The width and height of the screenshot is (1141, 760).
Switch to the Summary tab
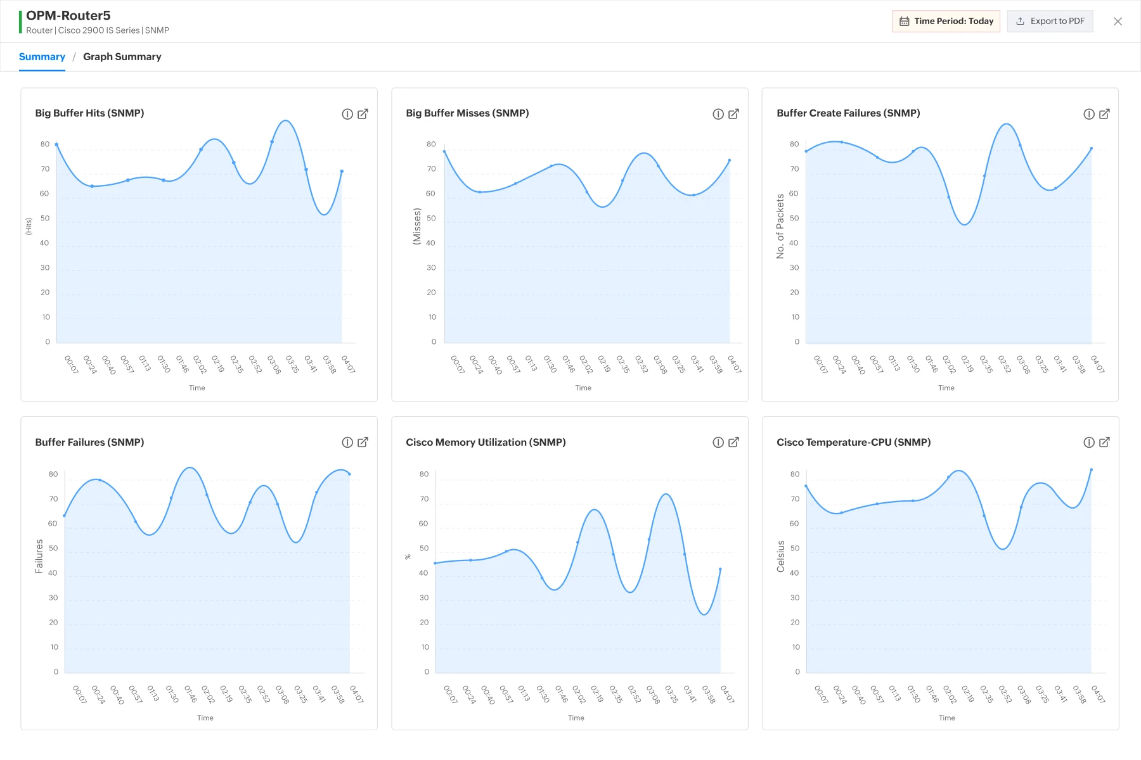[x=42, y=57]
